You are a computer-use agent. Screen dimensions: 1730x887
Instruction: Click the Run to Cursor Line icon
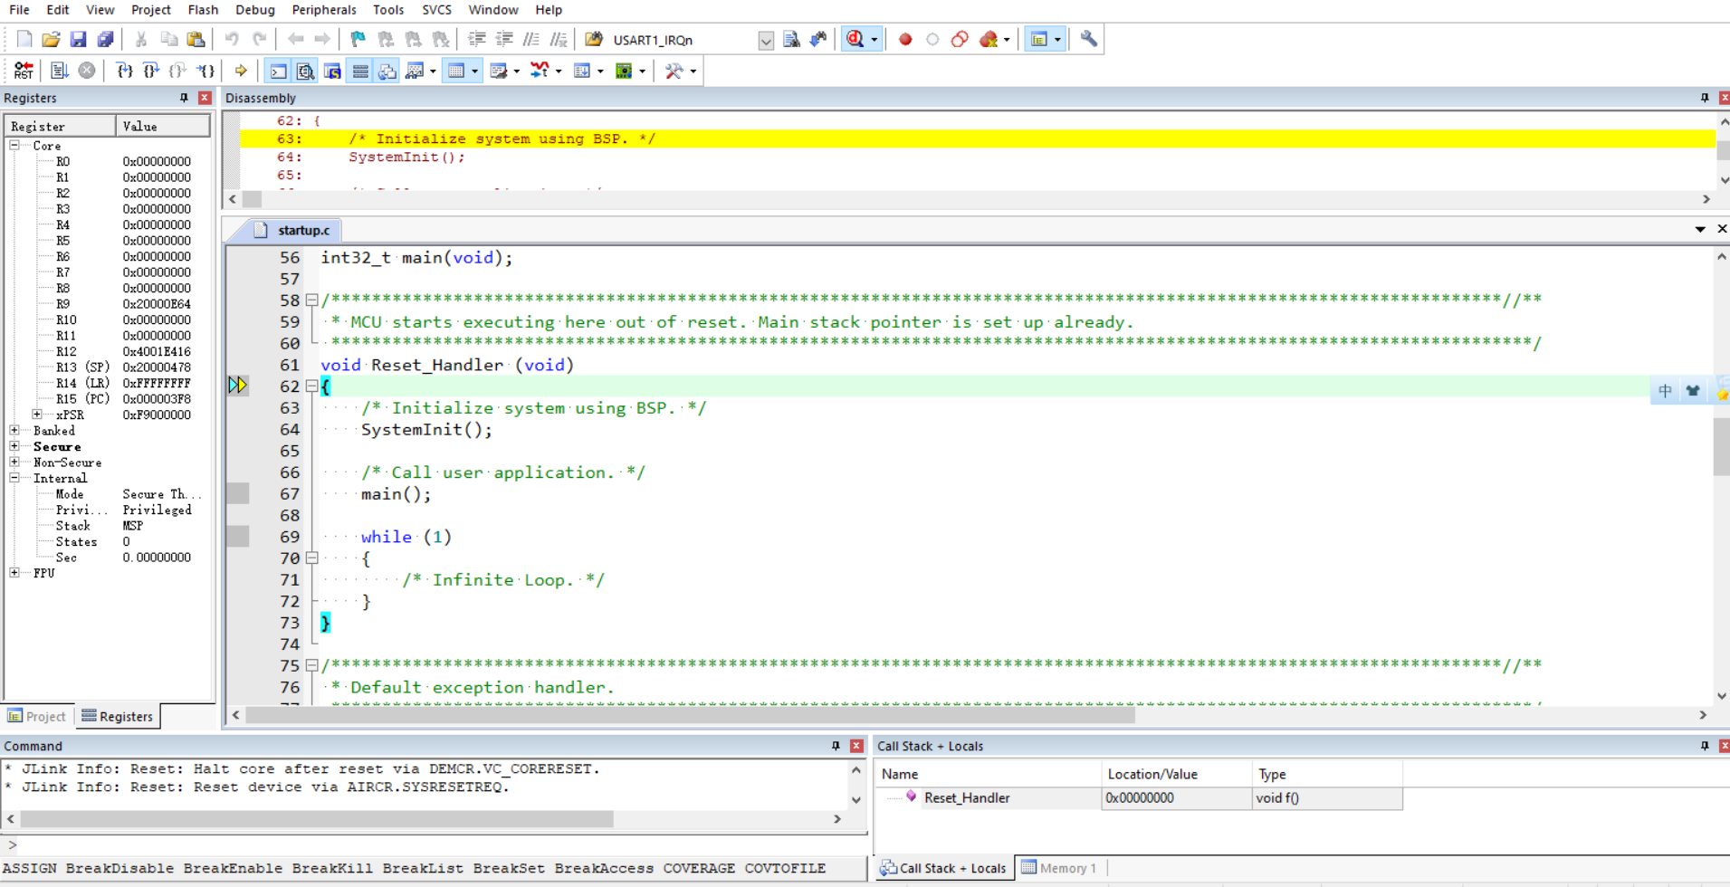[206, 71]
